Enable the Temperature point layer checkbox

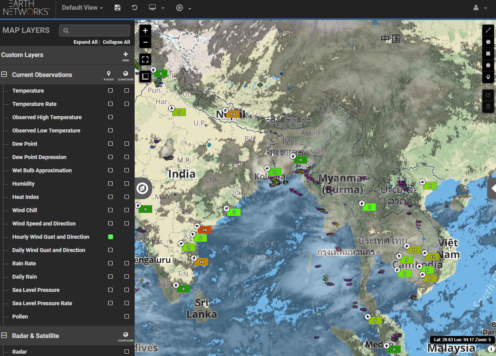(110, 90)
